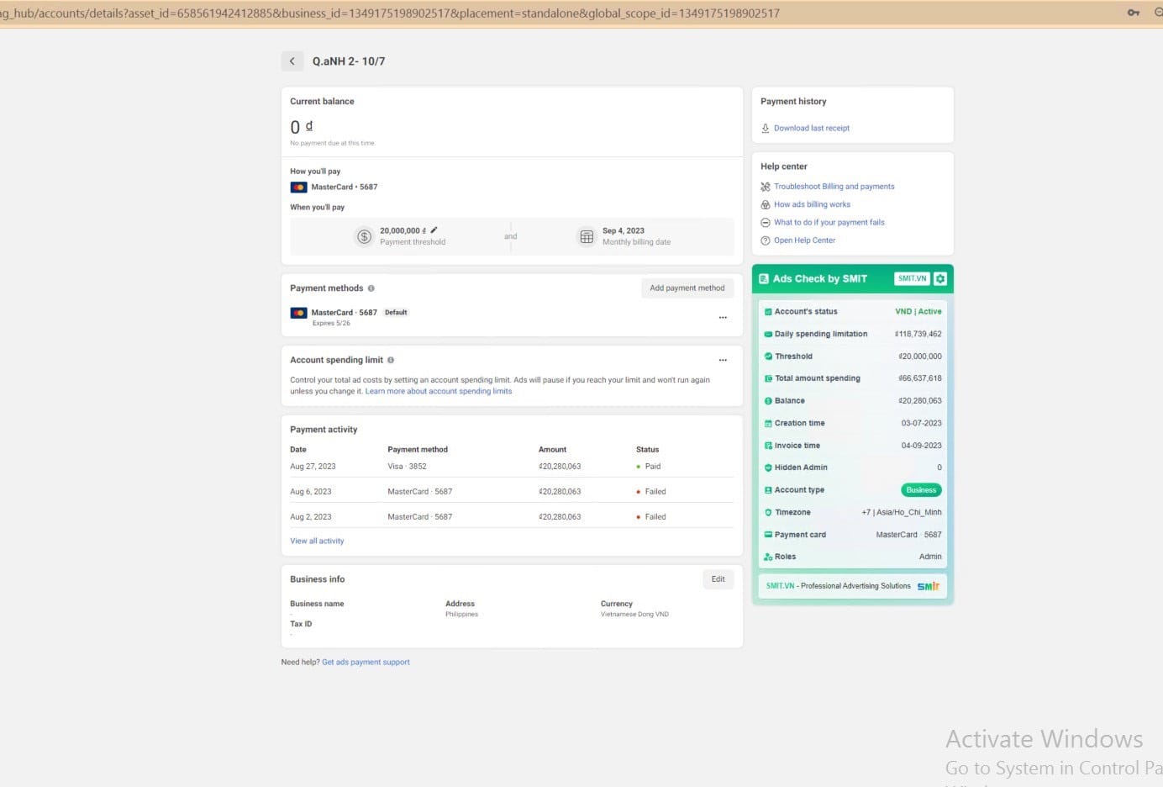The height and width of the screenshot is (787, 1163).
Task: Click the download icon for last receipt
Action: [766, 129]
